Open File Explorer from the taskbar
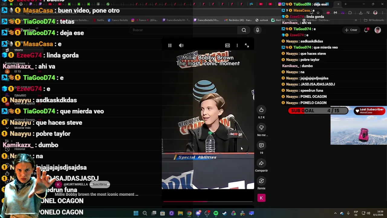Viewport: 387px width, 218px height. click(x=180, y=213)
